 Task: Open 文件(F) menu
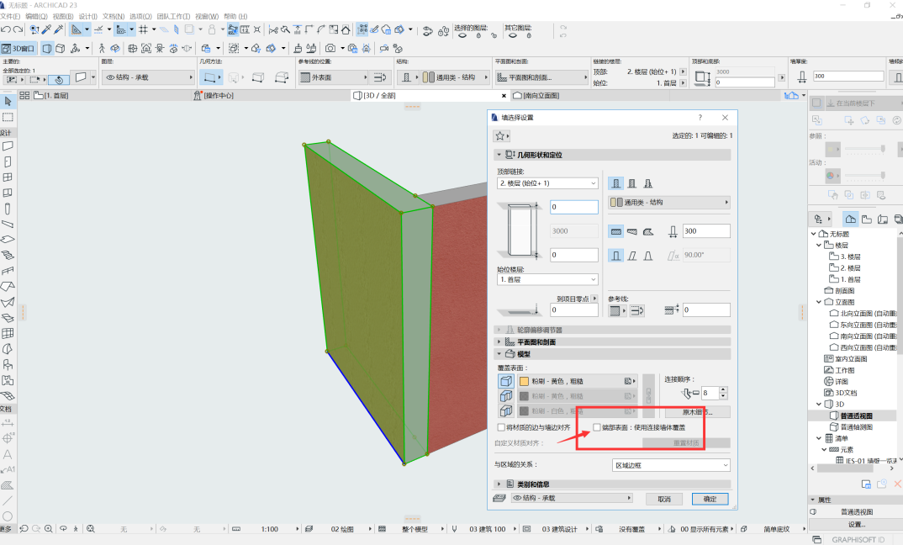point(10,16)
